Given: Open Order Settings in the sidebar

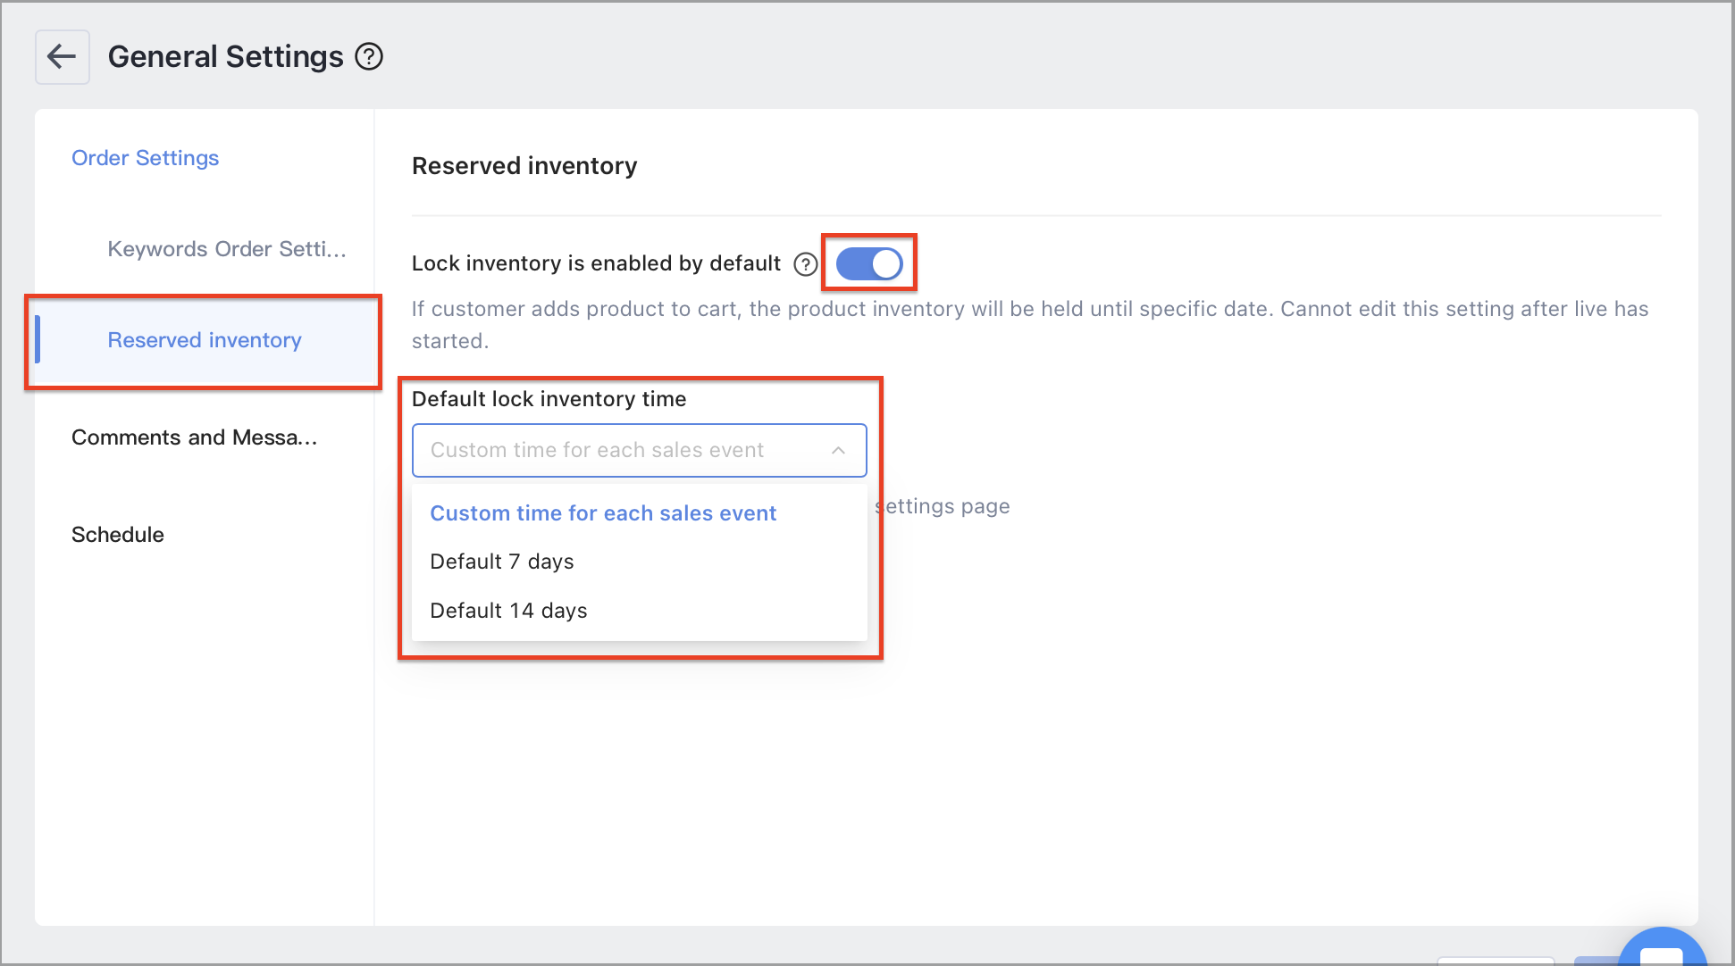Looking at the screenshot, I should click(146, 158).
